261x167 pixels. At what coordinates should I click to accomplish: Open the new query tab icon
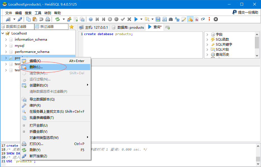pos(167,27)
